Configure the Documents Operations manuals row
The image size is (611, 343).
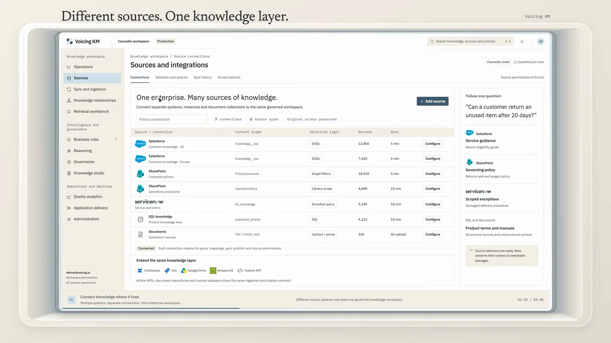(x=432, y=234)
